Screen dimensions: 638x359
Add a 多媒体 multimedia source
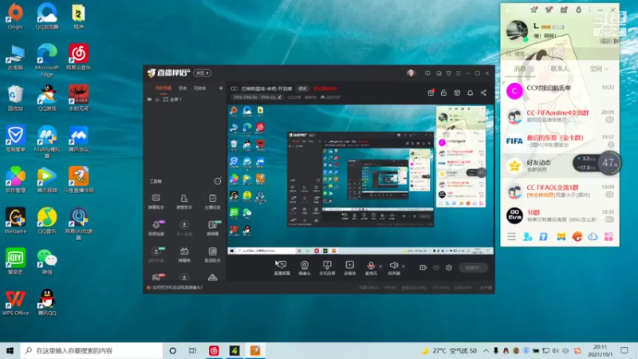pos(349,265)
